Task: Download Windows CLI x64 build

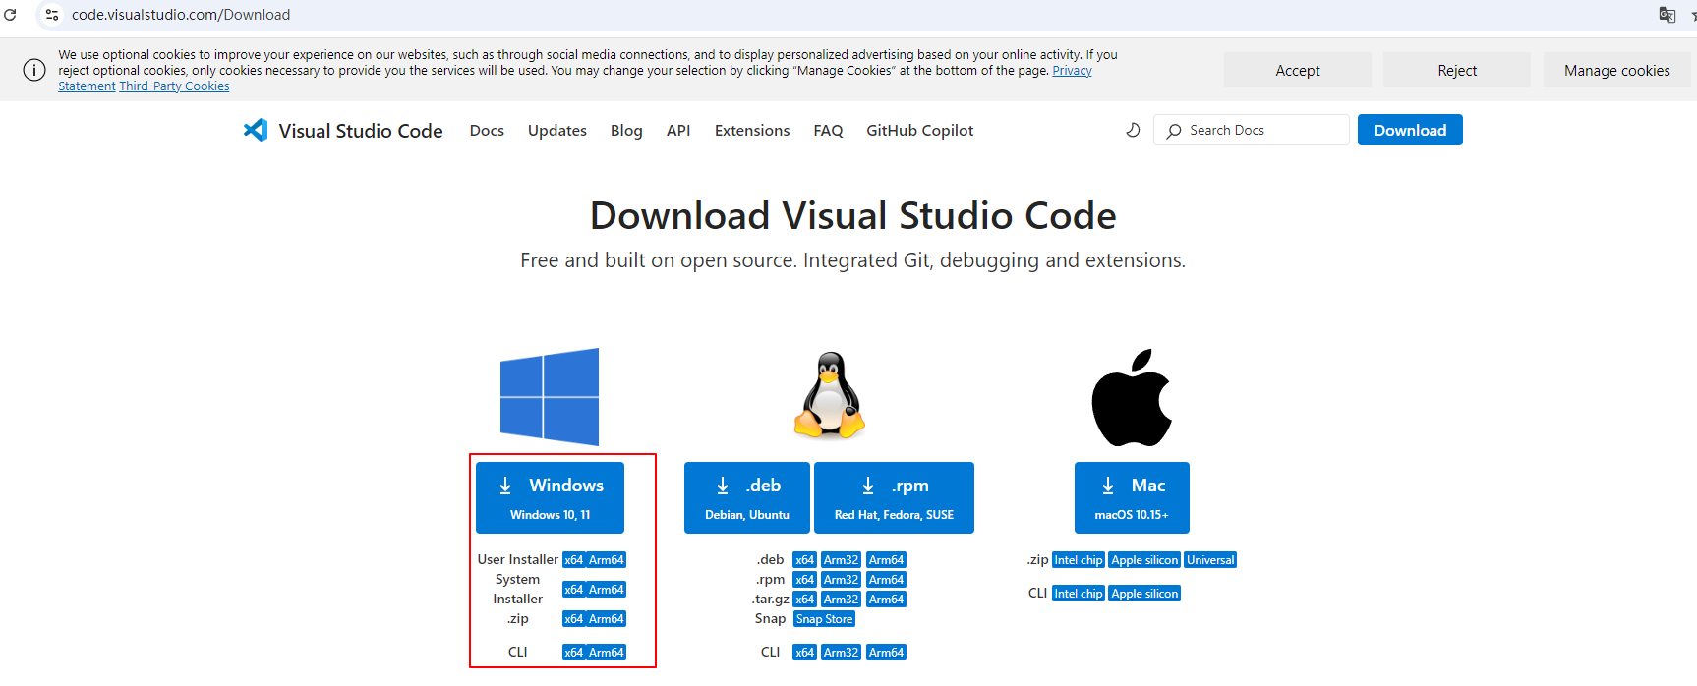Action: (x=574, y=653)
